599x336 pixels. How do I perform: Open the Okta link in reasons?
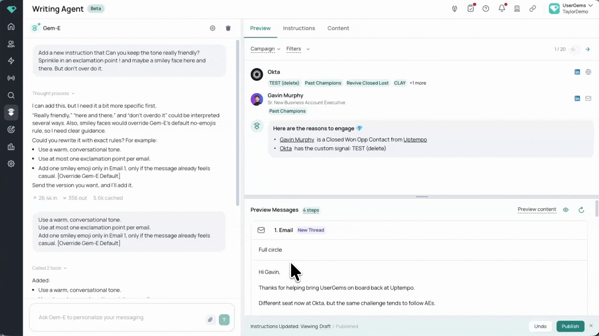tap(285, 148)
